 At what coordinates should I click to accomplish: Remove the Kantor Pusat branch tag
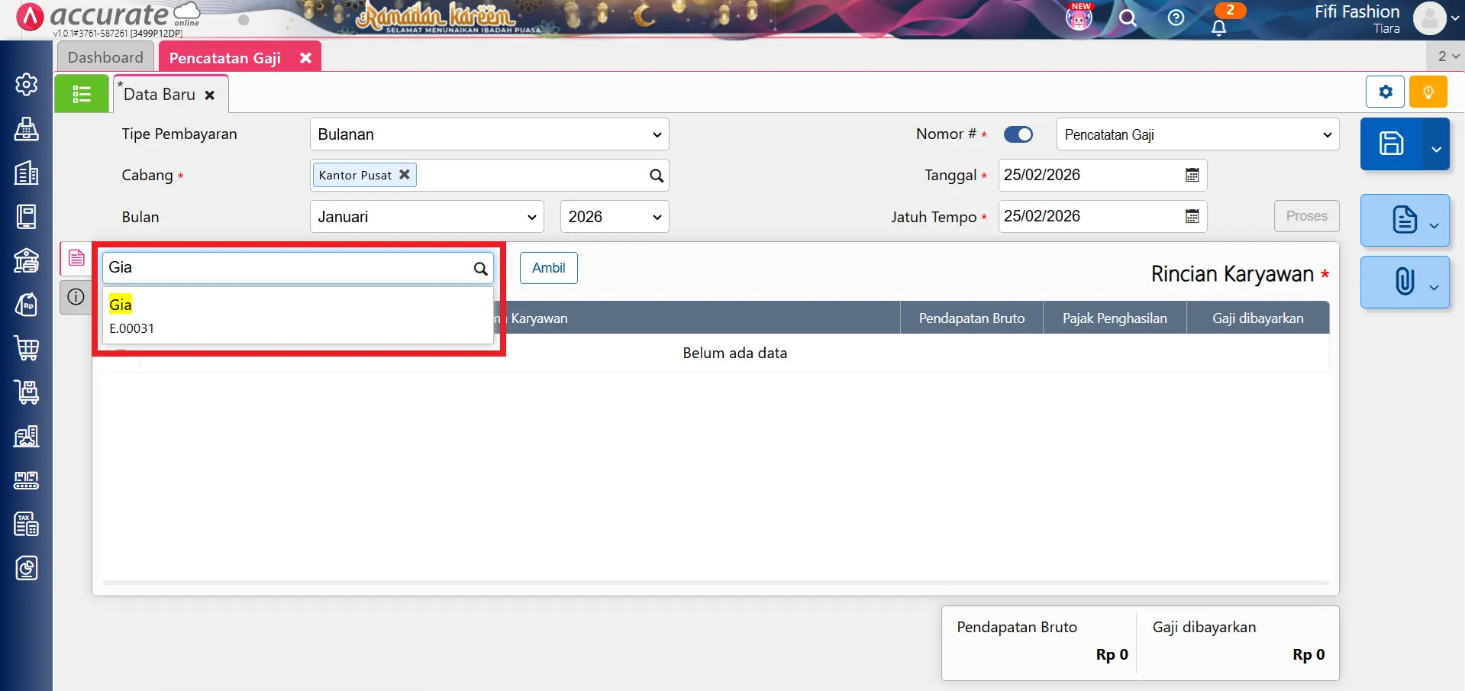[405, 175]
